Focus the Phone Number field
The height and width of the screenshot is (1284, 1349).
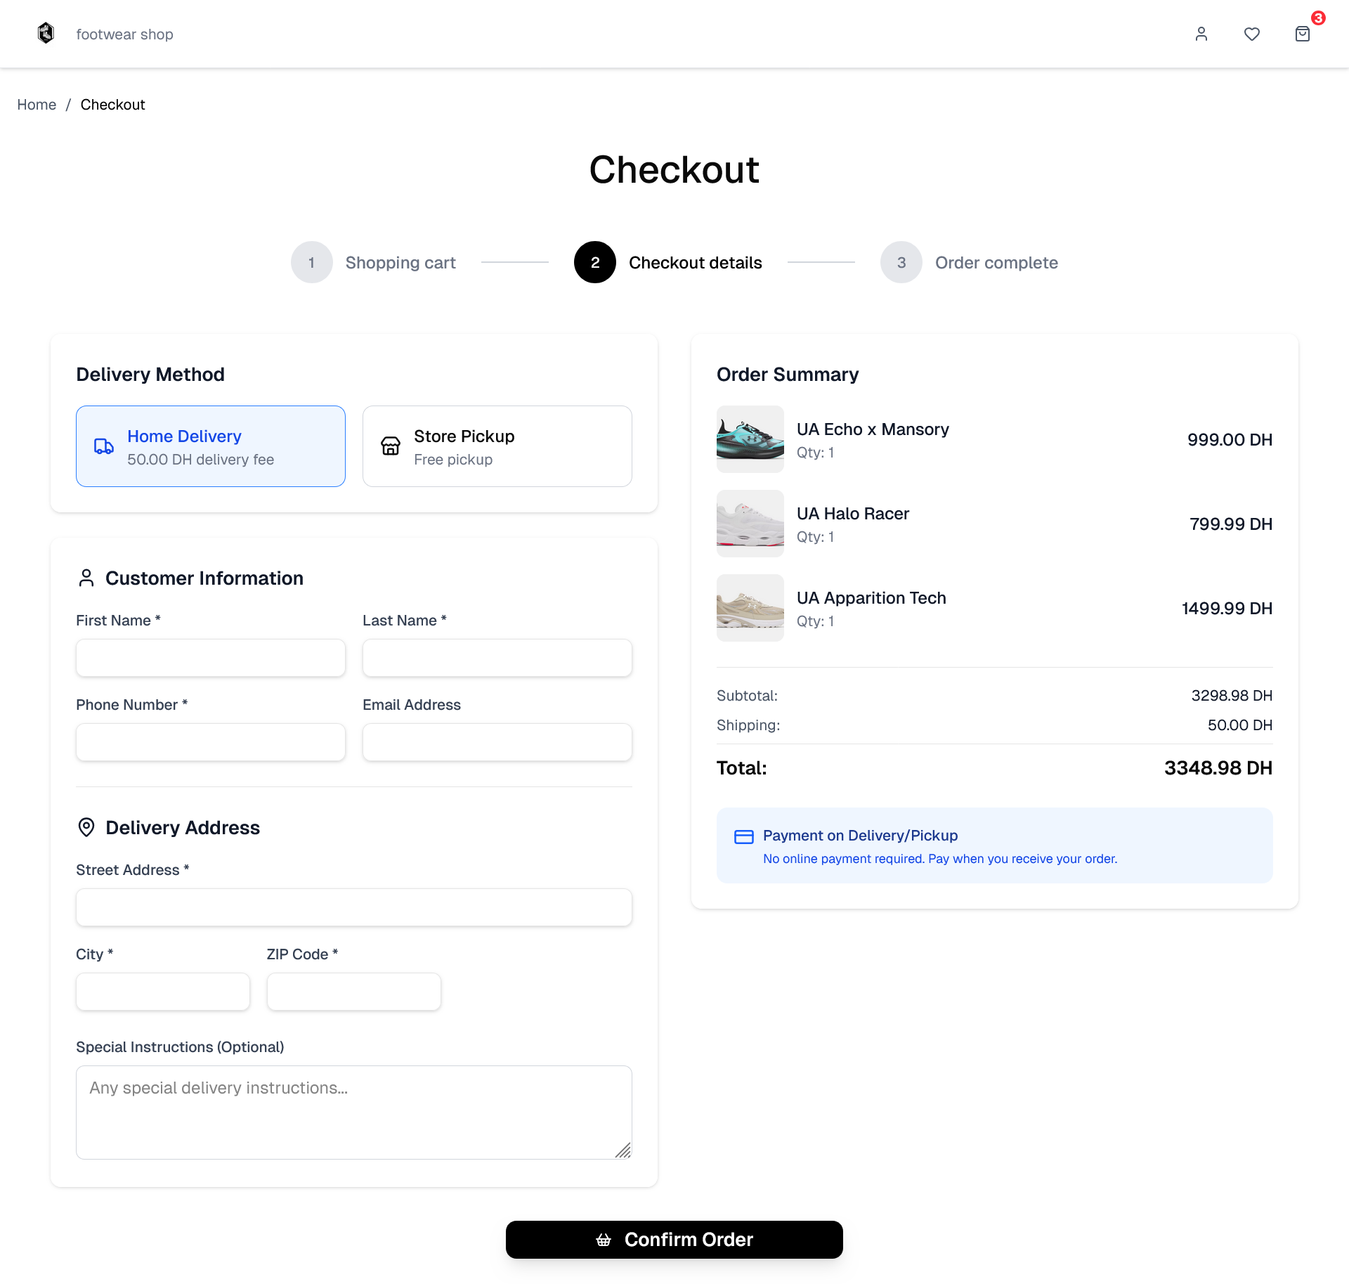pos(211,742)
